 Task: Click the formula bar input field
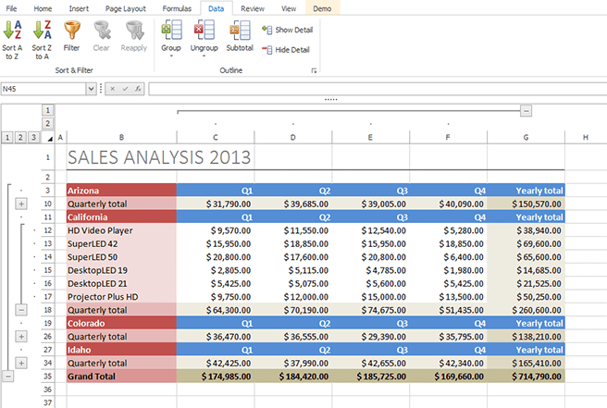[x=370, y=89]
